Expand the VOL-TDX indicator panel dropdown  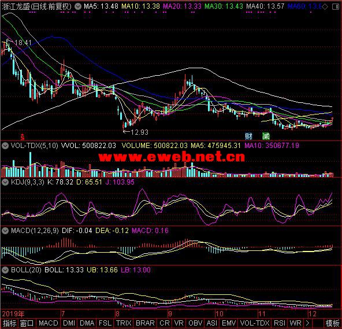(5, 146)
